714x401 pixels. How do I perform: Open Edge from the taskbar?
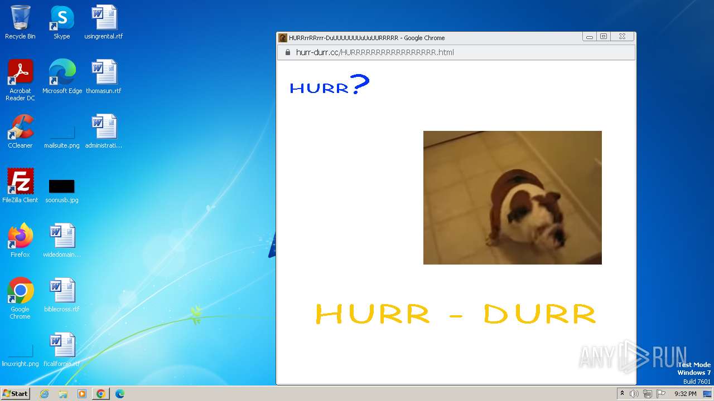(x=119, y=394)
